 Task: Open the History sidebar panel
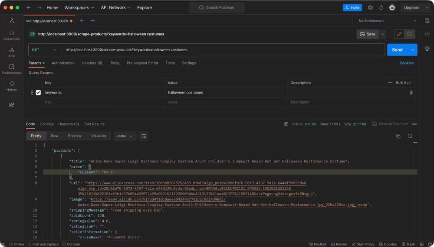[12, 86]
